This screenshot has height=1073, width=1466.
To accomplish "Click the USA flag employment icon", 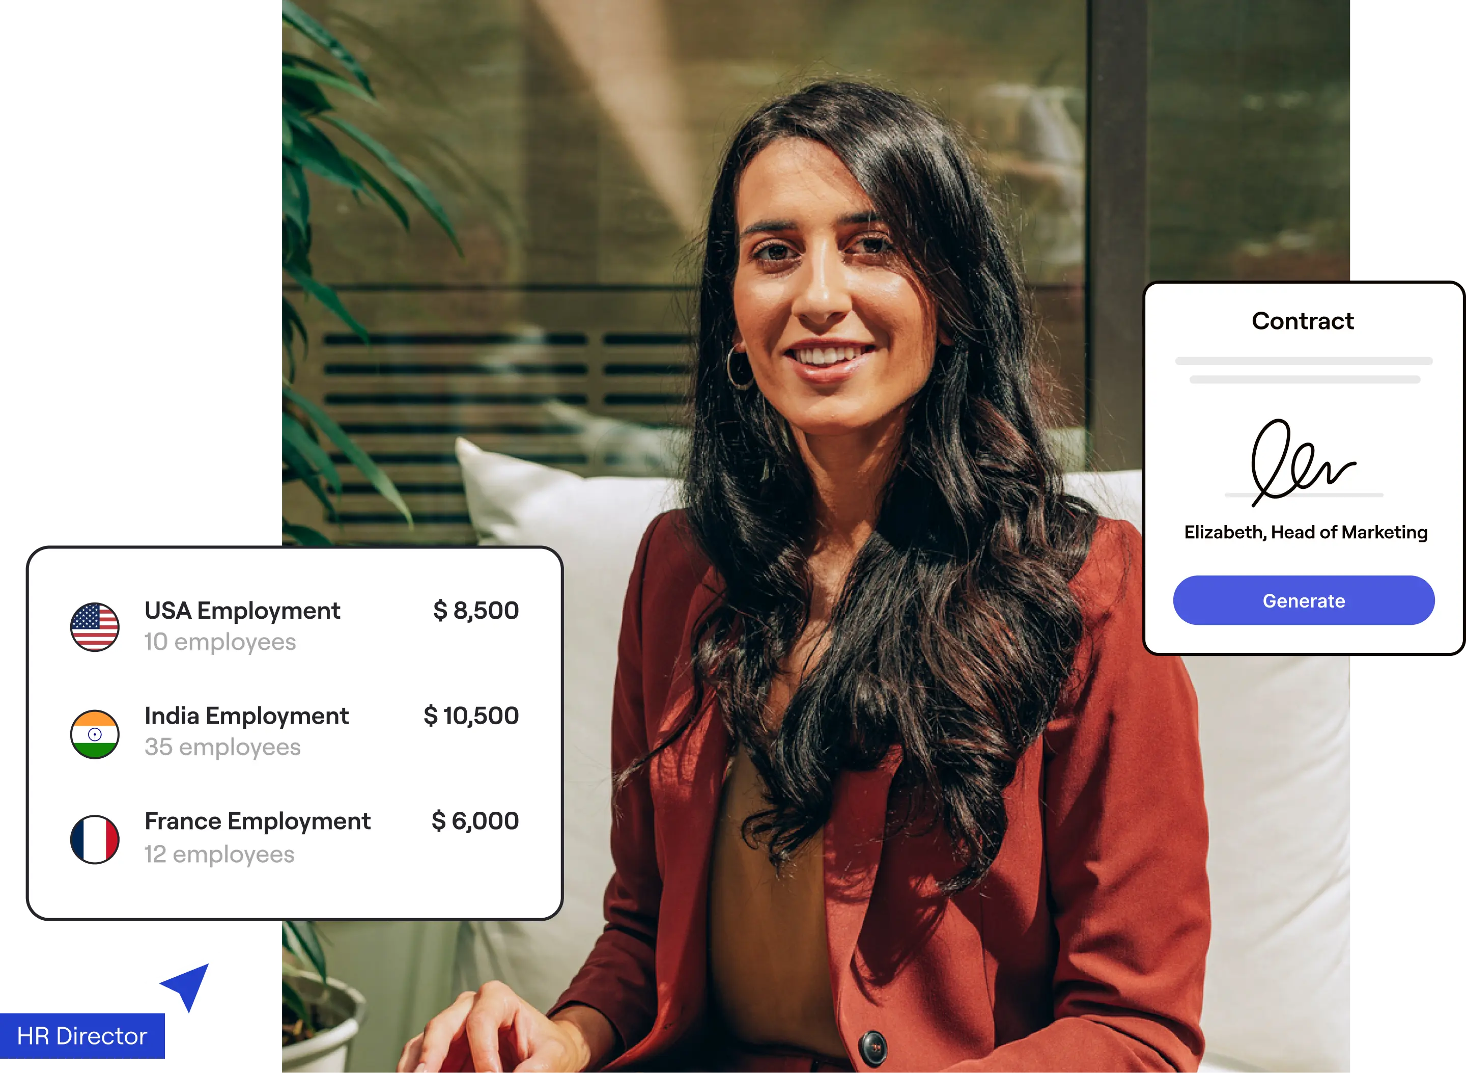I will tap(95, 622).
